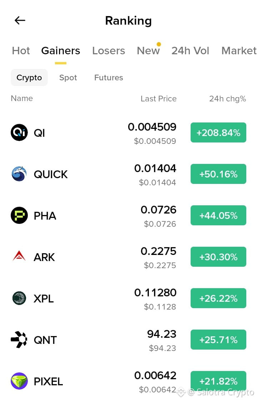Viewport: 257px width, 401px height.
Task: Sort by Last Price column header
Action: pyautogui.click(x=158, y=99)
